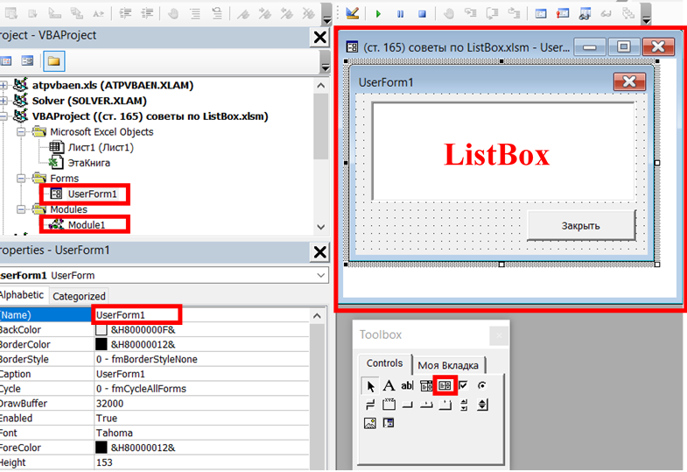Screen dimensions: 687x472
Task: Open the Locals Window from toolbar
Action: pos(541,14)
